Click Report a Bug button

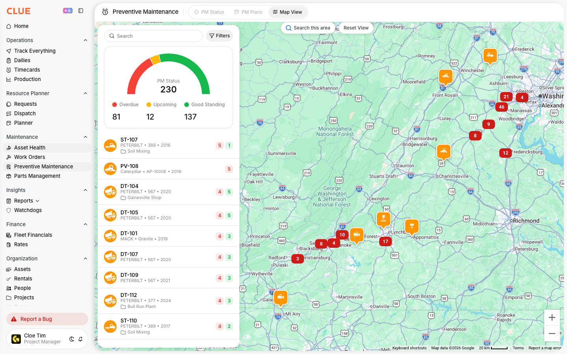pos(47,319)
